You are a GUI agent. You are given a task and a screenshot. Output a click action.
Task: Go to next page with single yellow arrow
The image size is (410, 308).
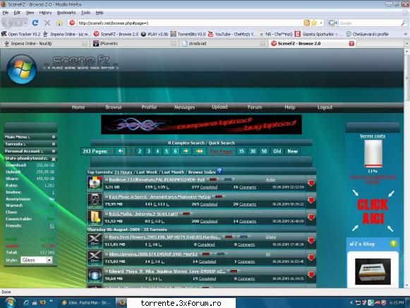(186, 151)
